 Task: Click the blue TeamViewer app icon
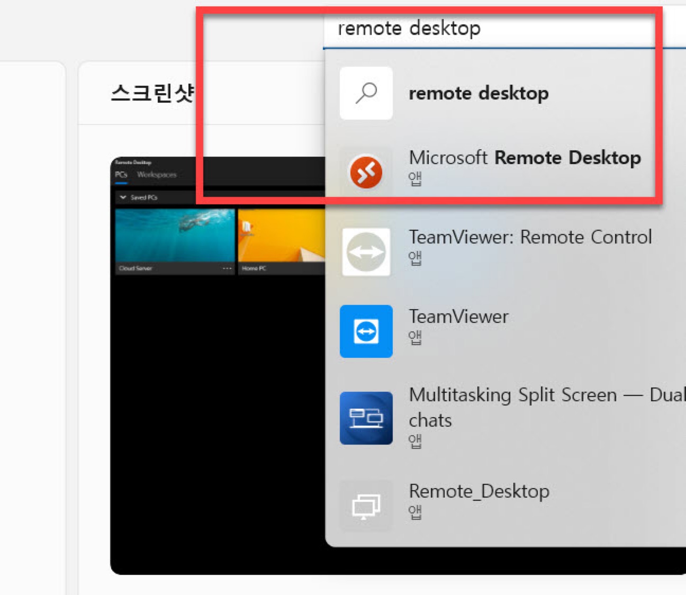pyautogui.click(x=366, y=331)
